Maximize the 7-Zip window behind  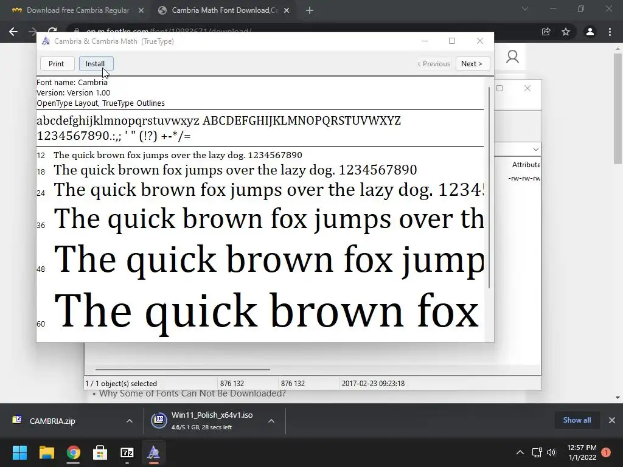pyautogui.click(x=499, y=88)
